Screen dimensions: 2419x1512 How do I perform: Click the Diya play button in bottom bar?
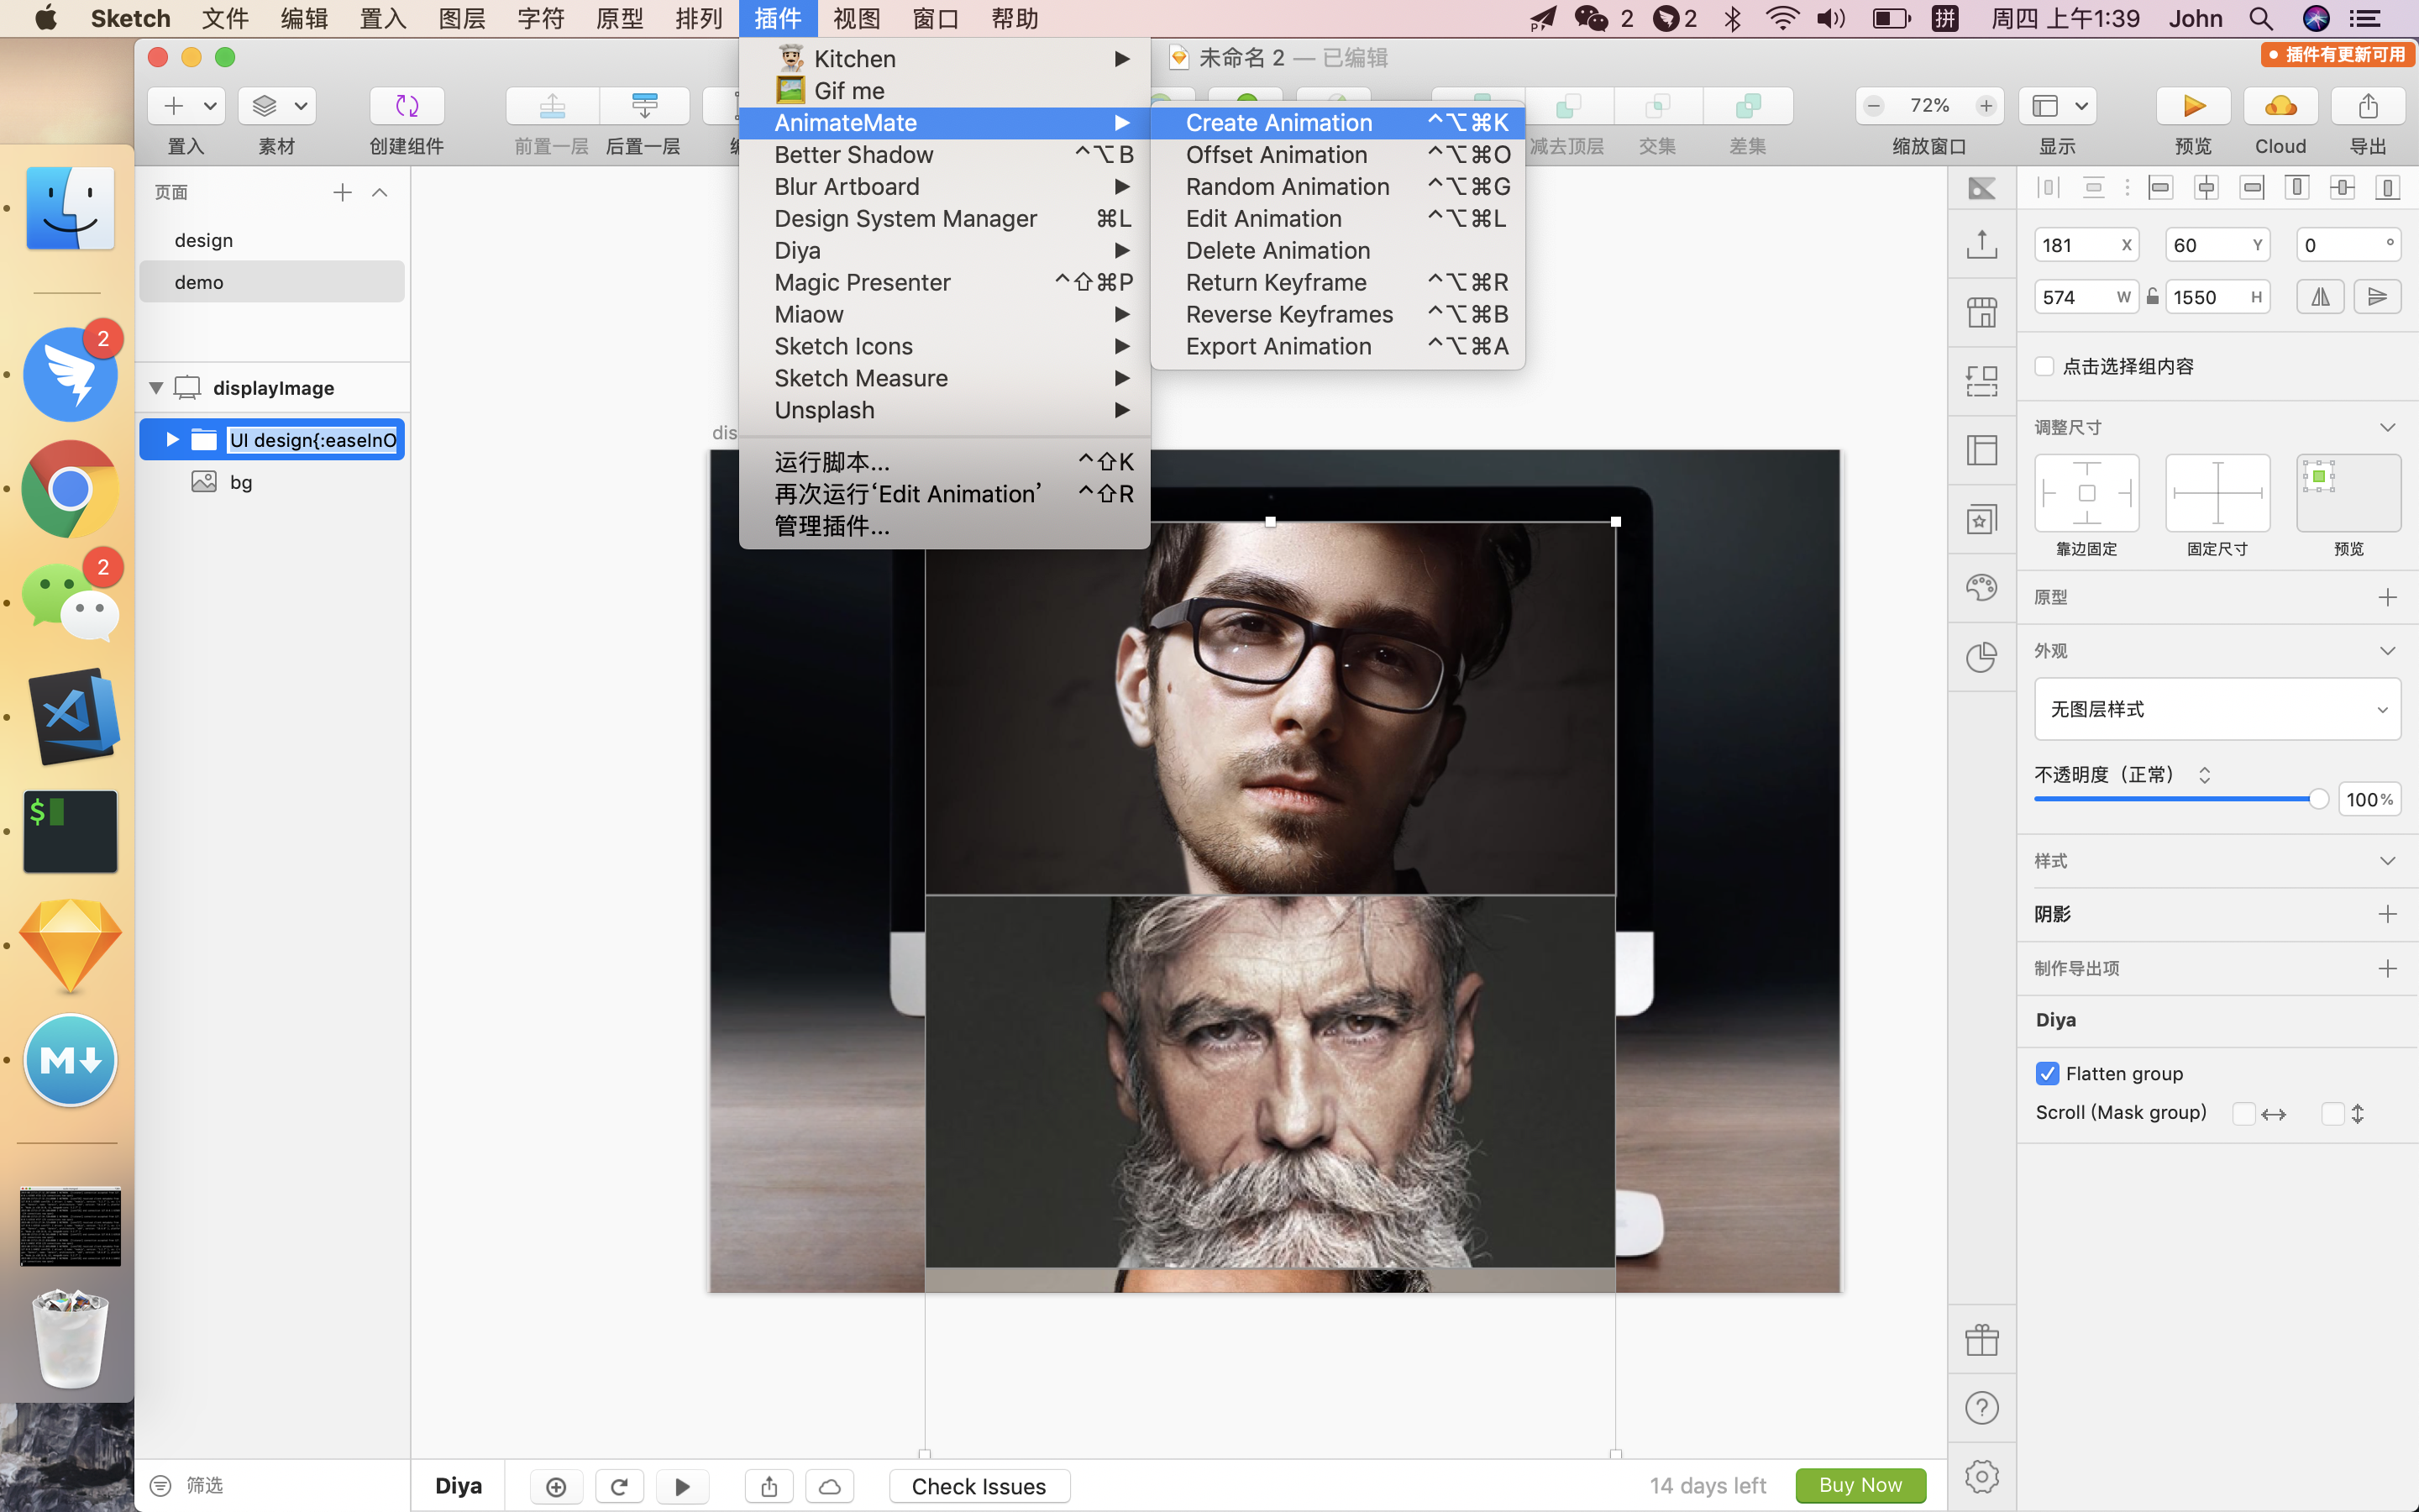coord(682,1486)
